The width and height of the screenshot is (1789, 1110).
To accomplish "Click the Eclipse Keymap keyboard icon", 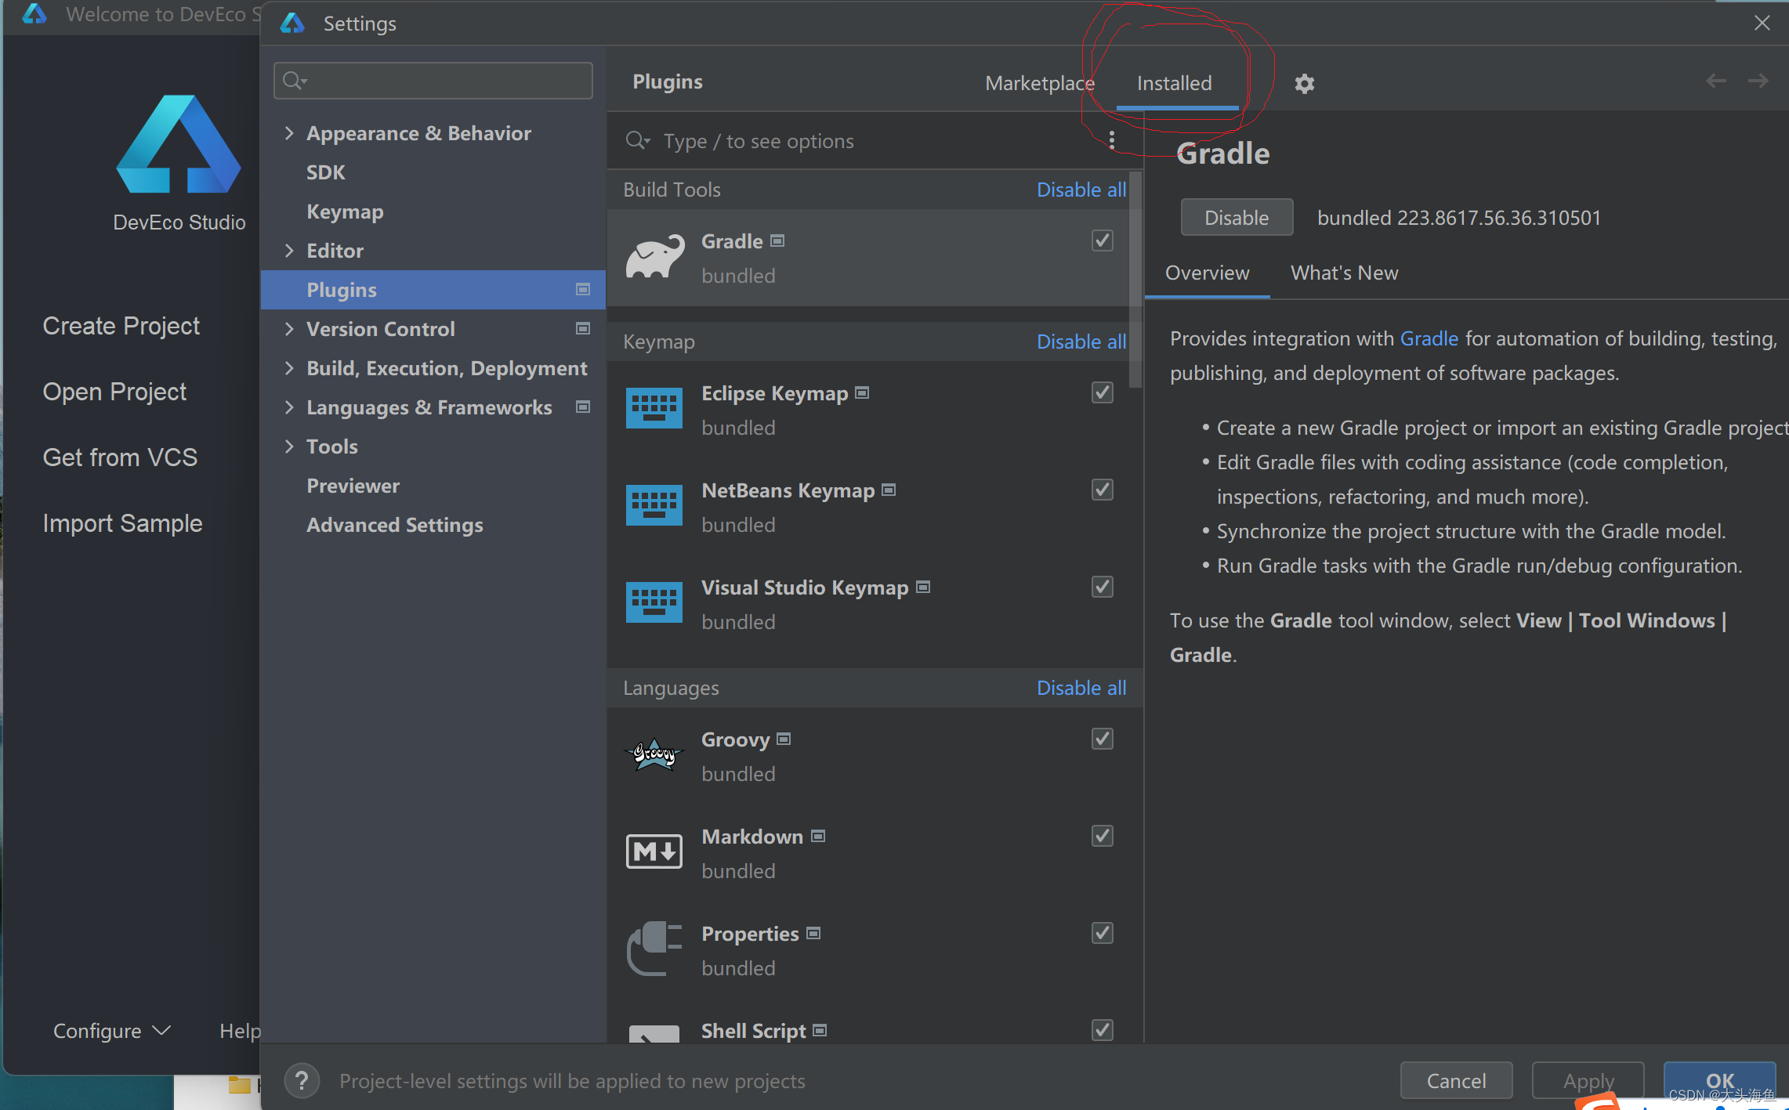I will [654, 409].
